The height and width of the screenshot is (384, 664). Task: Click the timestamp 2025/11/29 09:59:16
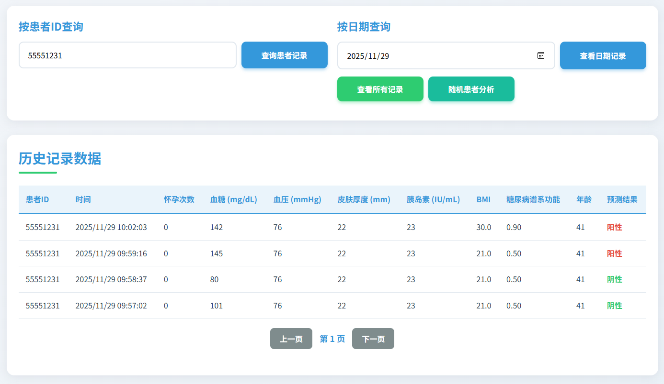(111, 253)
